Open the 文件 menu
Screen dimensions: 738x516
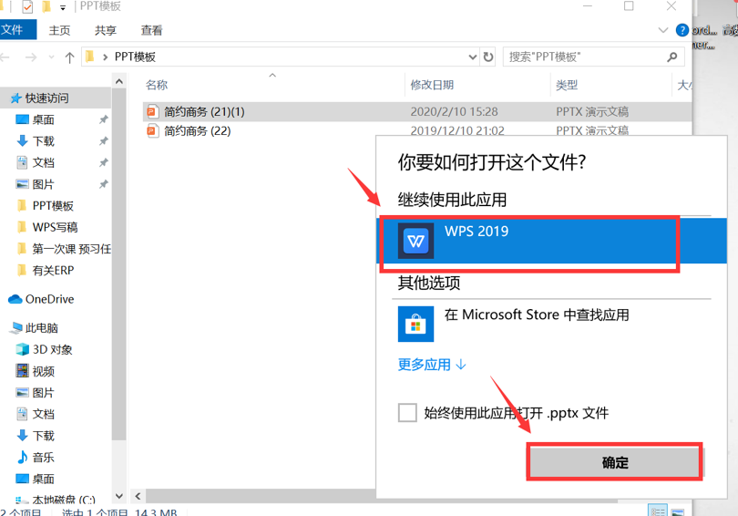(16, 30)
